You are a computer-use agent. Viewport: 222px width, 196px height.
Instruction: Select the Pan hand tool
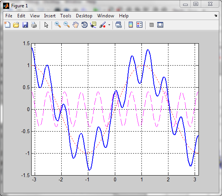point(76,25)
